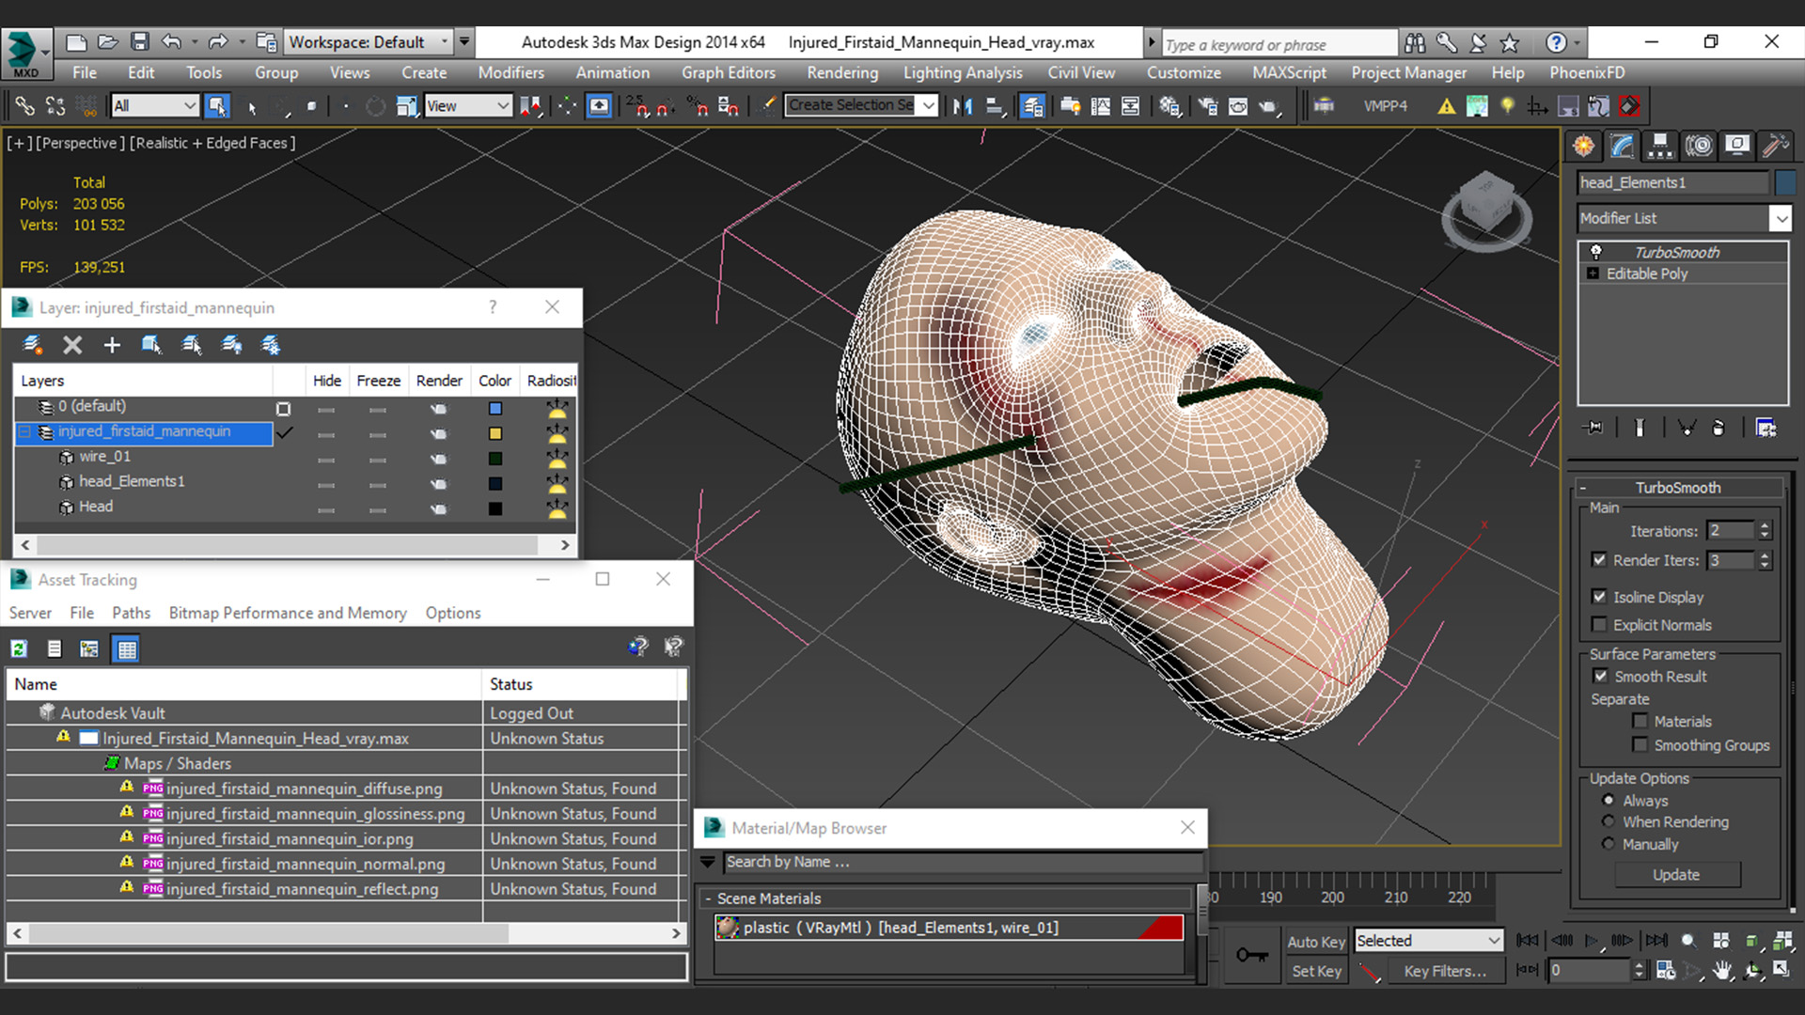Create a new layer with plus icon
Screen dimensions: 1805x1015
112,345
